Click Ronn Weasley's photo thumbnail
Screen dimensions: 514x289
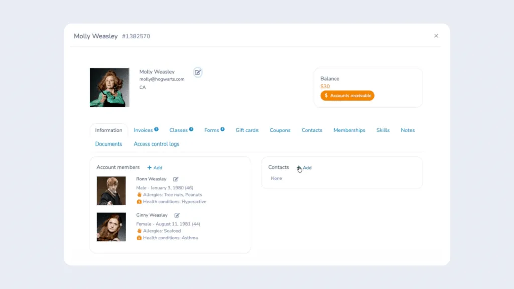point(111,191)
